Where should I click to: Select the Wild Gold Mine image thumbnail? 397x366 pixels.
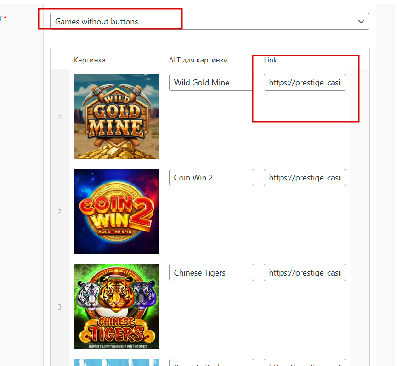(116, 117)
